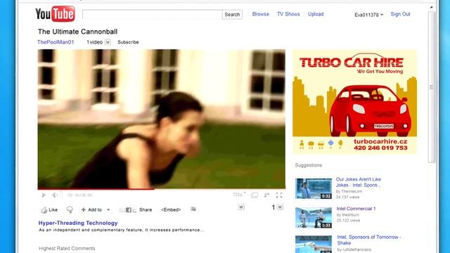Play the video with the play icon

(44, 195)
